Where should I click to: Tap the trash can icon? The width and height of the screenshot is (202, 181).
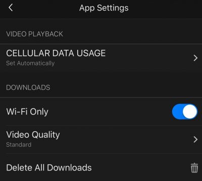[x=194, y=167]
